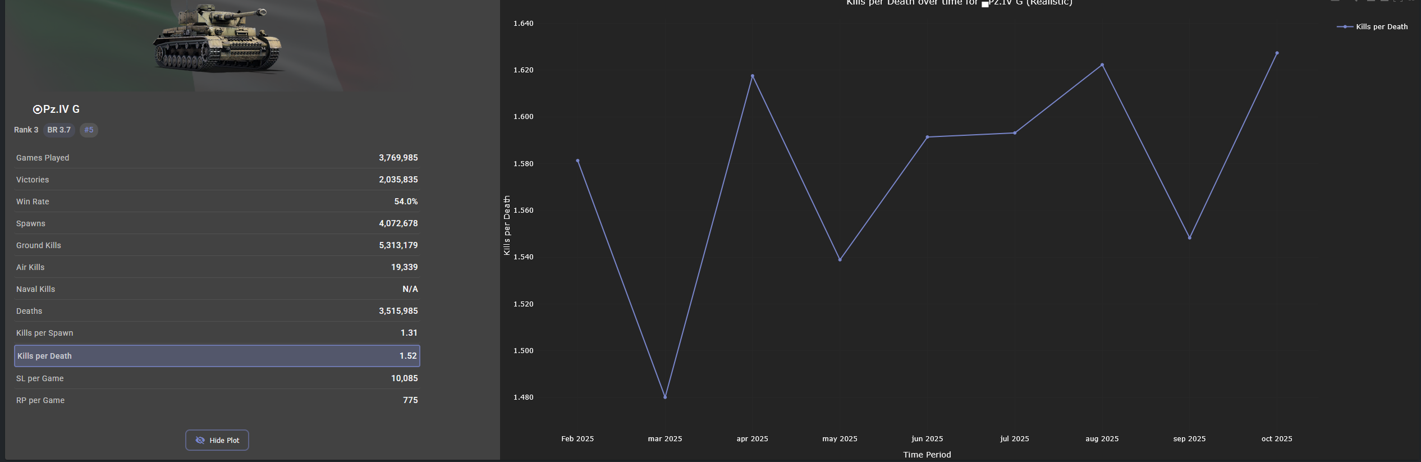This screenshot has height=462, width=1421.
Task: Select the Games Played stat row
Action: (217, 158)
